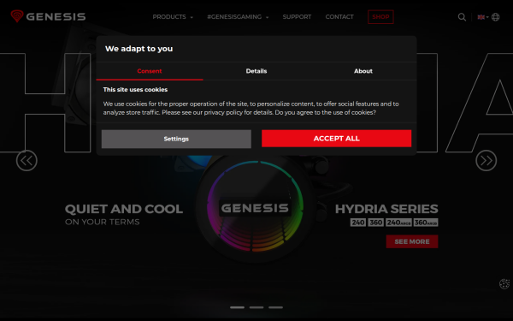The width and height of the screenshot is (513, 321).
Task: Click 'This site uses cookies' heading
Action: (135, 89)
